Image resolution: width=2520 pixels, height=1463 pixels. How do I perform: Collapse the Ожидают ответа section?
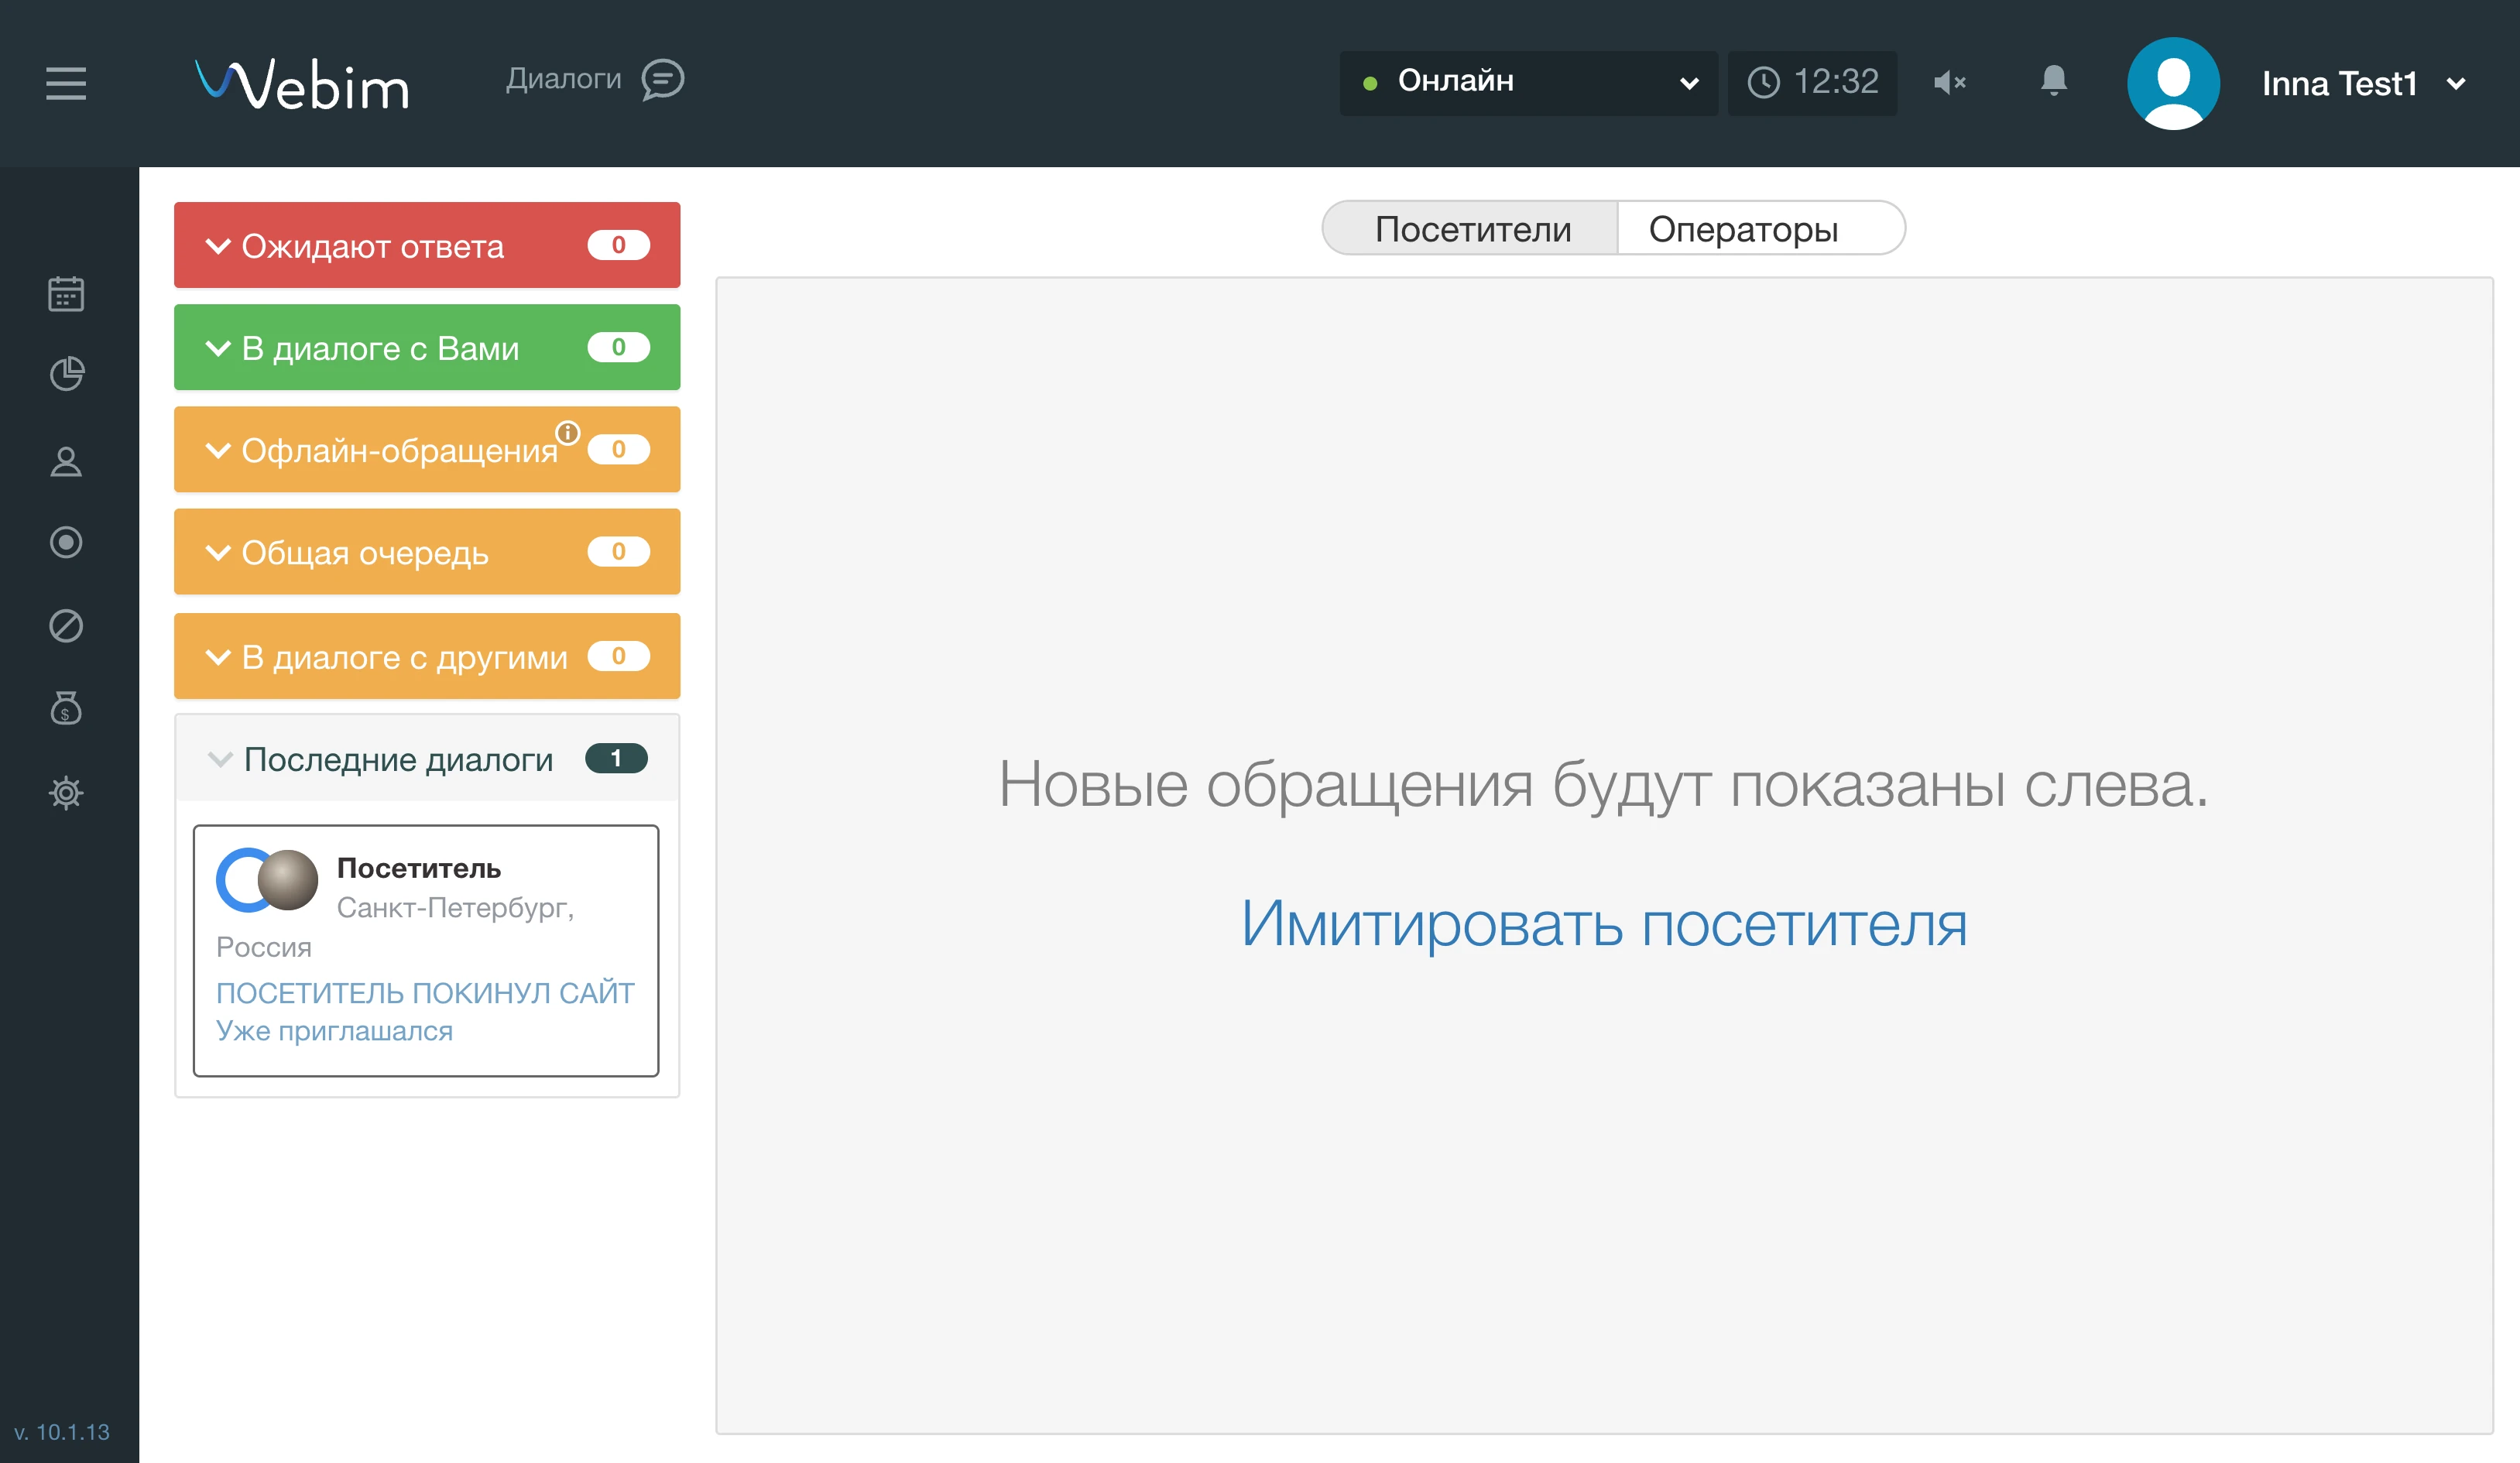click(217, 246)
